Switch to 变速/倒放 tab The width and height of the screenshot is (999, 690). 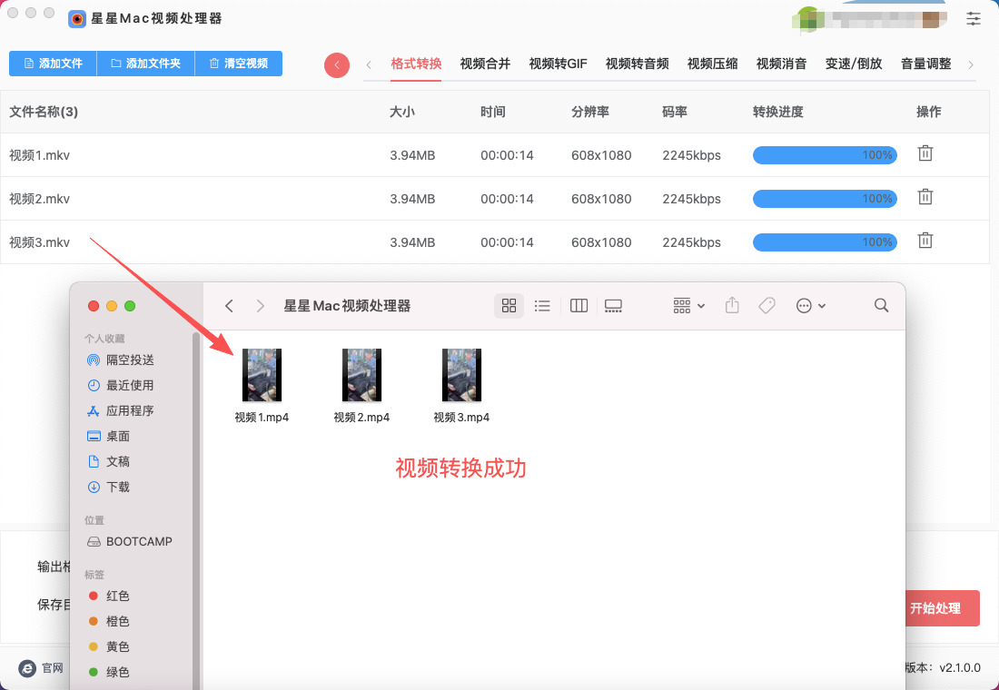click(854, 64)
